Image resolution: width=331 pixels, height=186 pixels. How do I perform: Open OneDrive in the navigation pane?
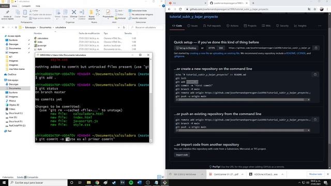(12, 74)
